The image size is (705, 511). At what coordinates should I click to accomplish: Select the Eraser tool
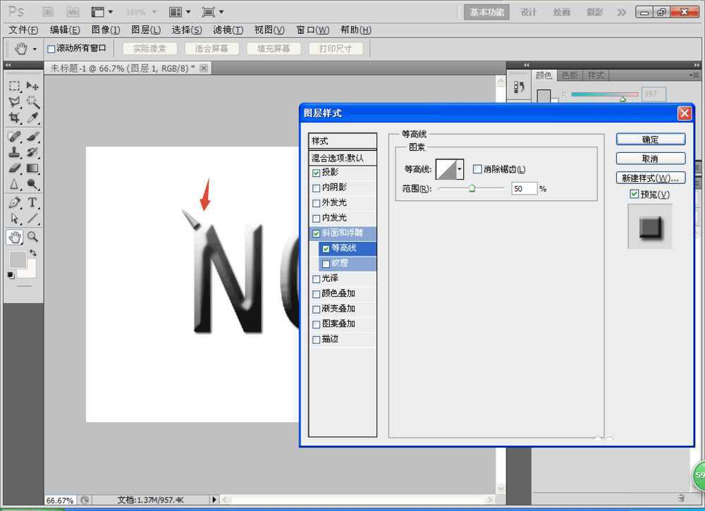pos(16,168)
